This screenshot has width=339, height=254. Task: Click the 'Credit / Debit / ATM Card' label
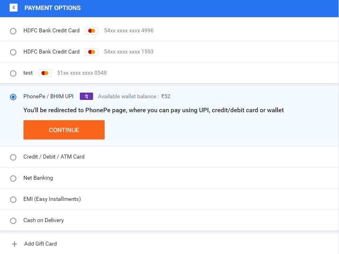(54, 157)
